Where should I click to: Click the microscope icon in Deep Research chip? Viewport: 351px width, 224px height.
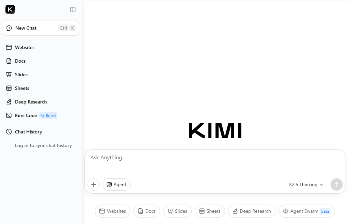(235, 211)
